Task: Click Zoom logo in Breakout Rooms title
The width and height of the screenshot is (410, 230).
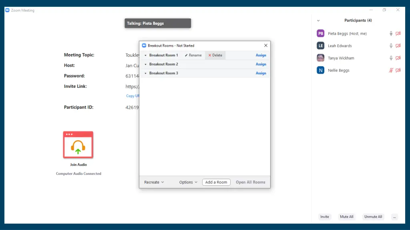Action: (x=144, y=46)
